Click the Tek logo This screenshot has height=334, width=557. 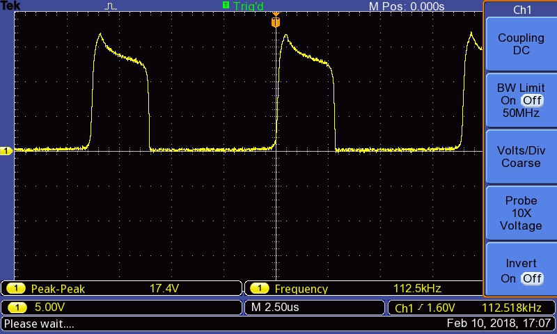pyautogui.click(x=10, y=6)
